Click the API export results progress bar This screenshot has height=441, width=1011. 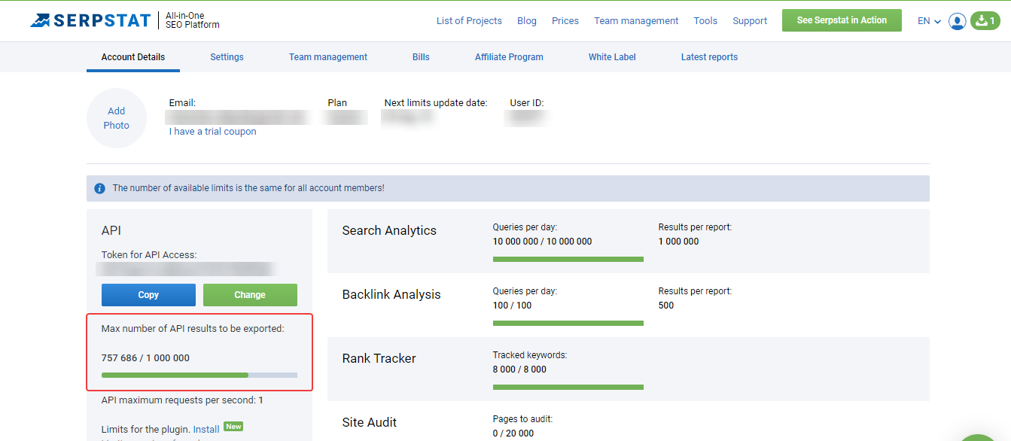pos(199,375)
